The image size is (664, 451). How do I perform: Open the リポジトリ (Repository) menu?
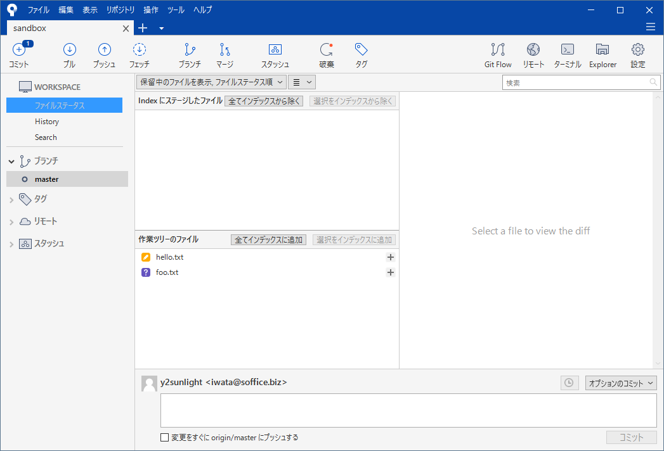click(x=120, y=10)
